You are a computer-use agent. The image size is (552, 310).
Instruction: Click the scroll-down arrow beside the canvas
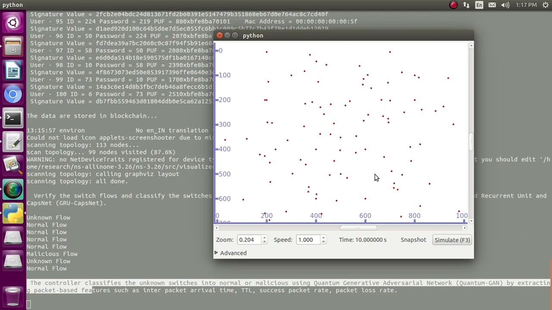pos(471,221)
